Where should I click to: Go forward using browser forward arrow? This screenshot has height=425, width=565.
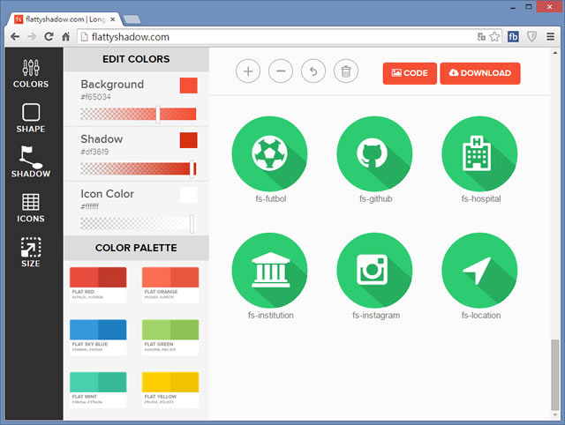(x=32, y=37)
